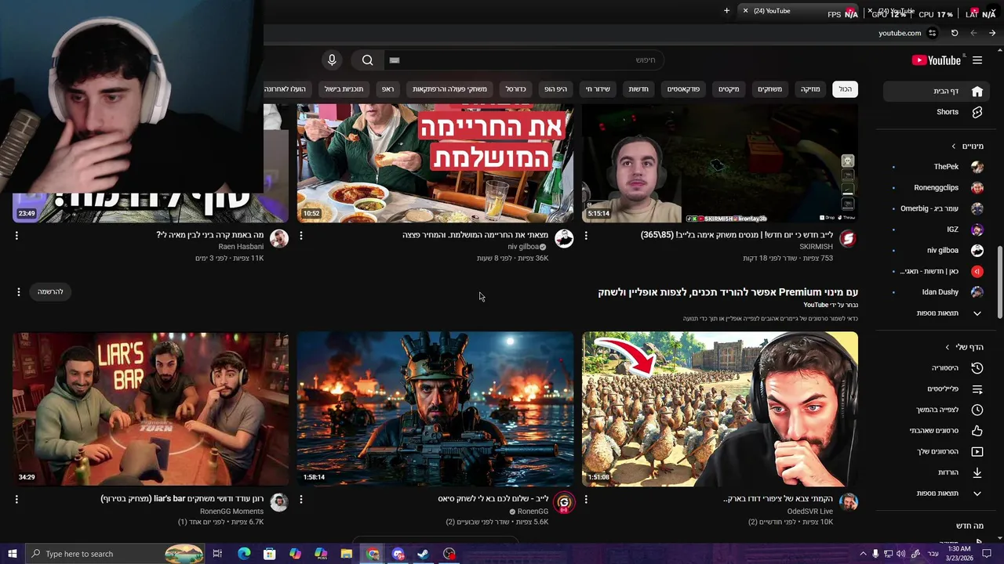The width and height of the screenshot is (1004, 564).
Task: Open פלייליסטים (Playlists) in sidebar
Action: tap(936, 389)
